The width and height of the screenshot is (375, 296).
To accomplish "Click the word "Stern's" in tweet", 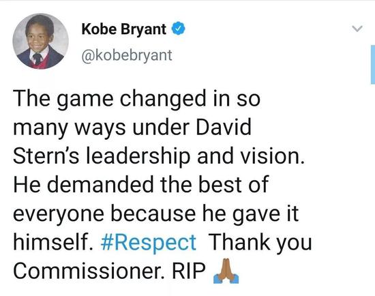I will click(x=46, y=156).
